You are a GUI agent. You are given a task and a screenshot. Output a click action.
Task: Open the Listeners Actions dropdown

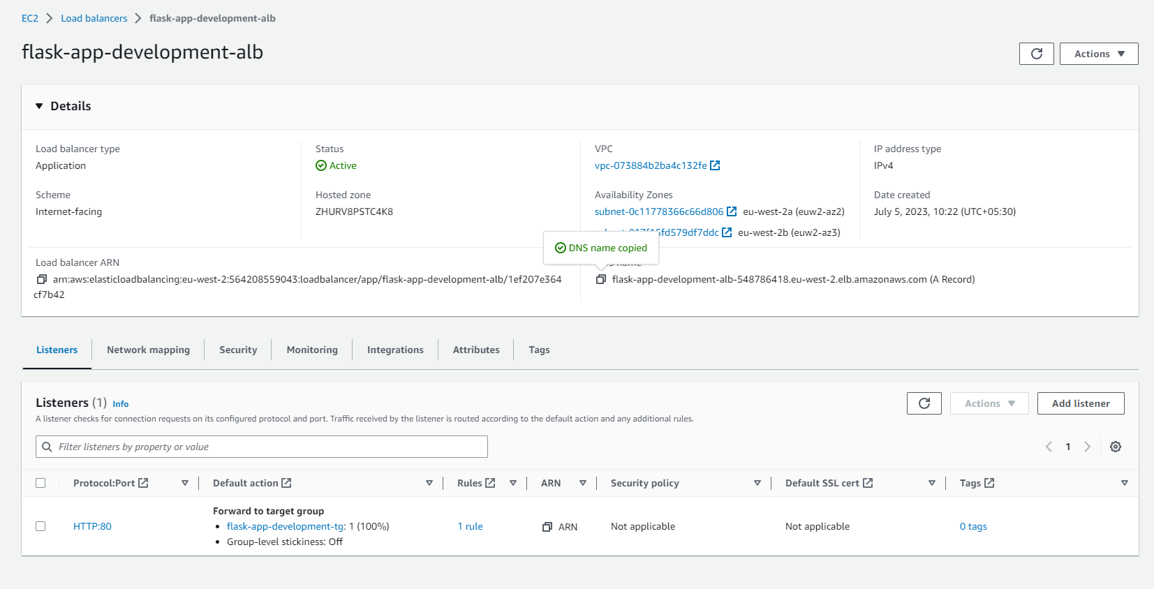[989, 403]
